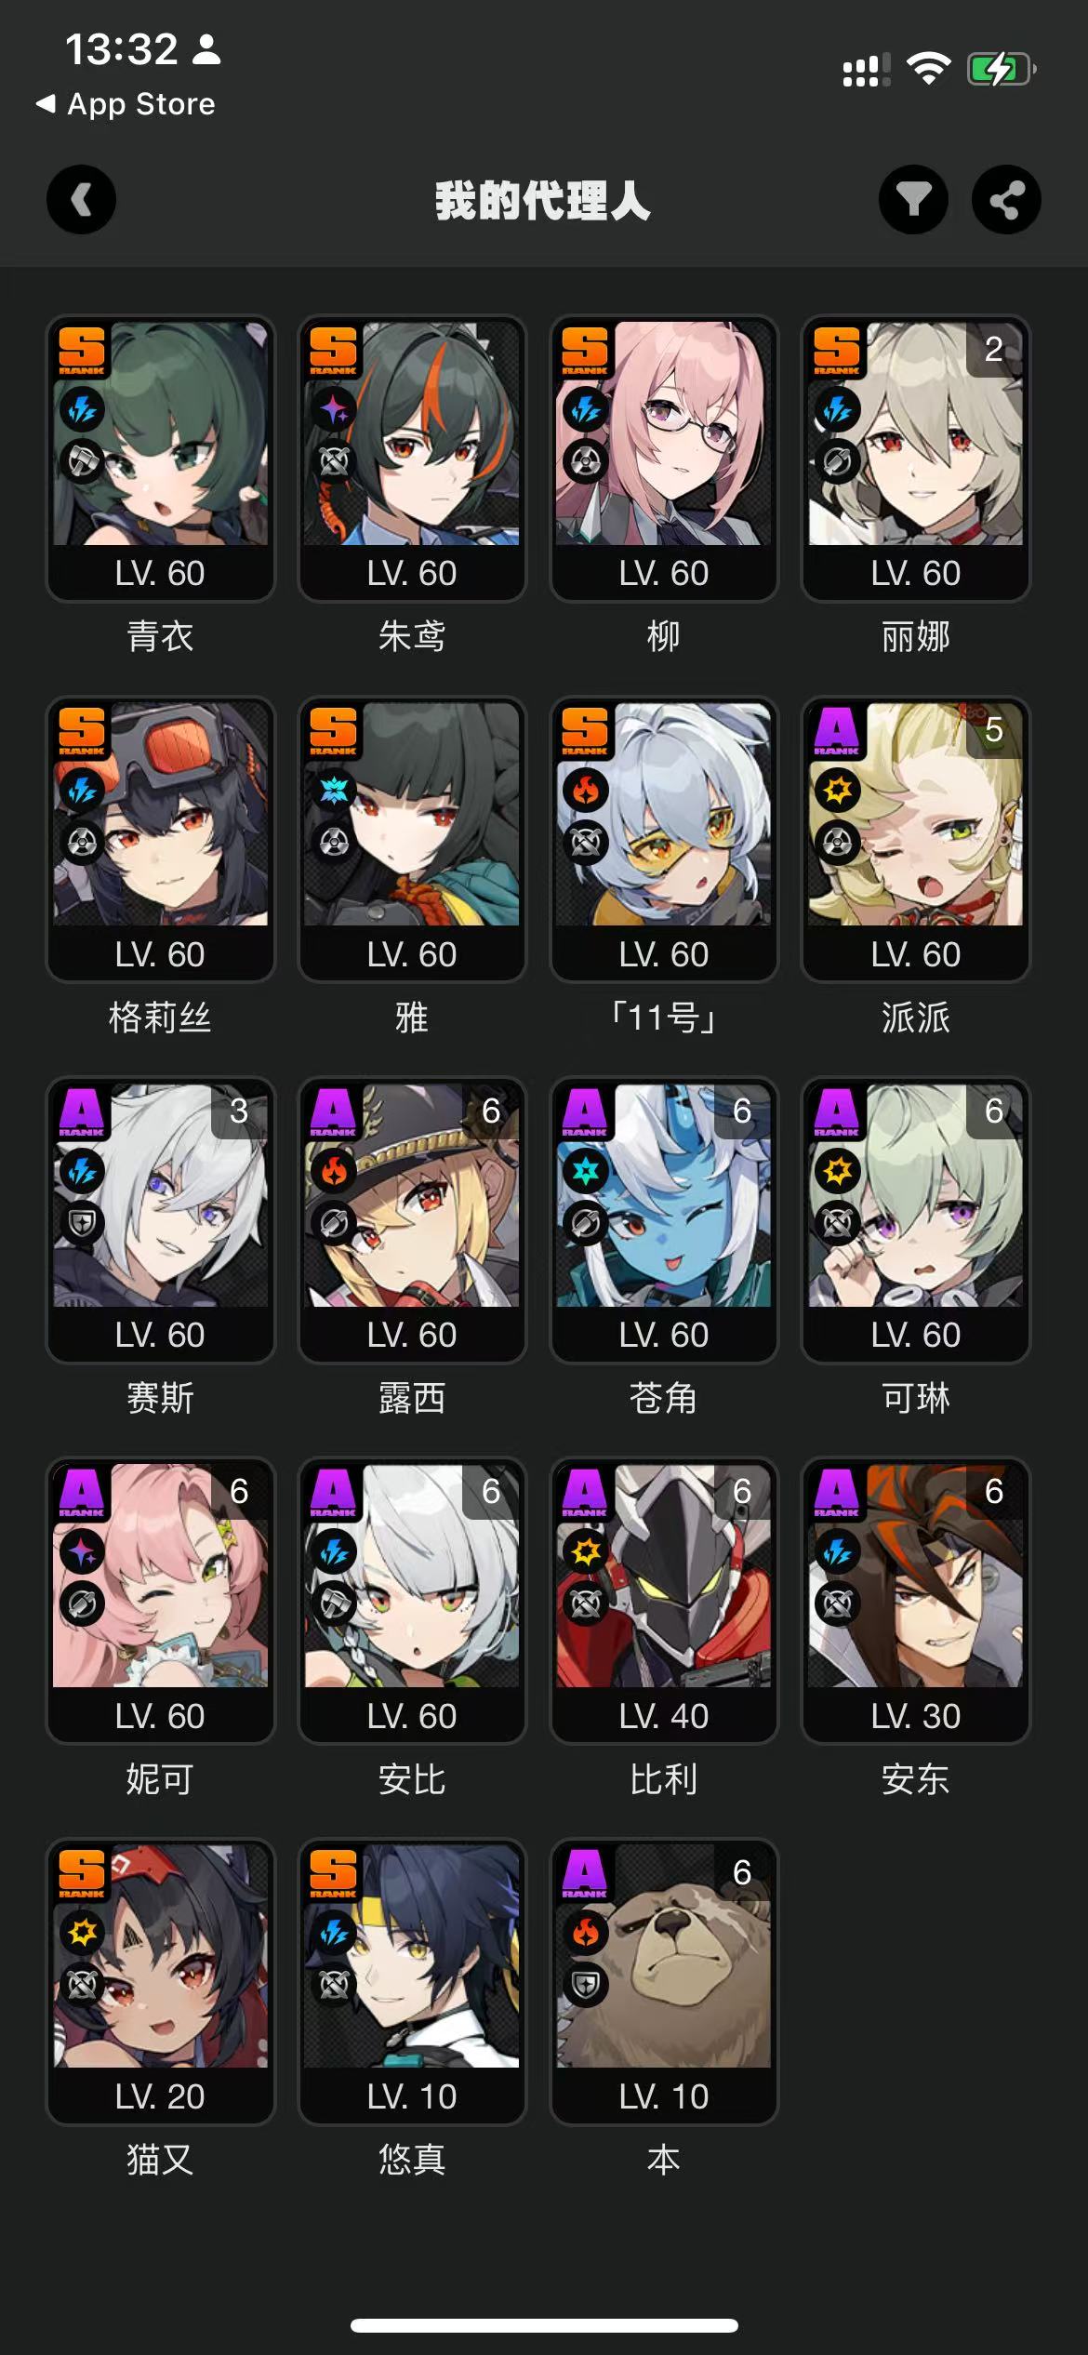Open 安东 agent at level 30
Image resolution: width=1088 pixels, height=2355 pixels.
pyautogui.click(x=916, y=1601)
